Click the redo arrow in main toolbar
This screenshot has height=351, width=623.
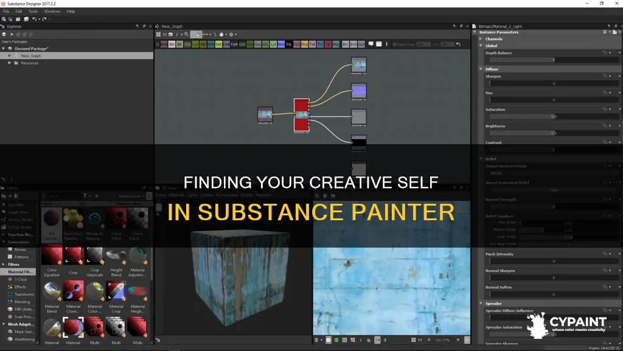pos(44,19)
